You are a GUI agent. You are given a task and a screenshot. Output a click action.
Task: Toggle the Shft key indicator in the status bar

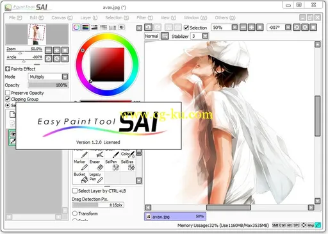coord(275,225)
